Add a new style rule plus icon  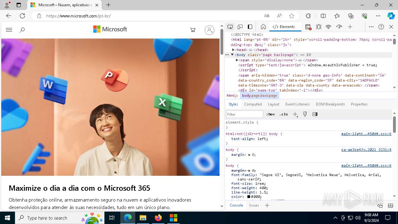[x=295, y=114]
